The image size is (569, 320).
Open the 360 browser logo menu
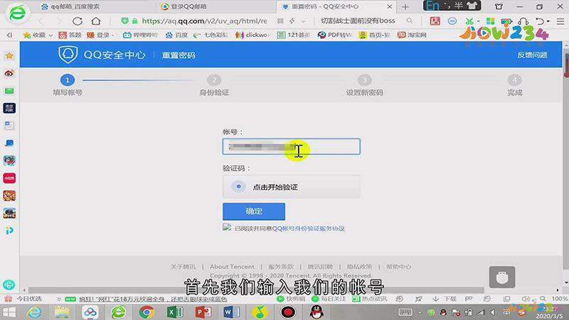tap(17, 14)
